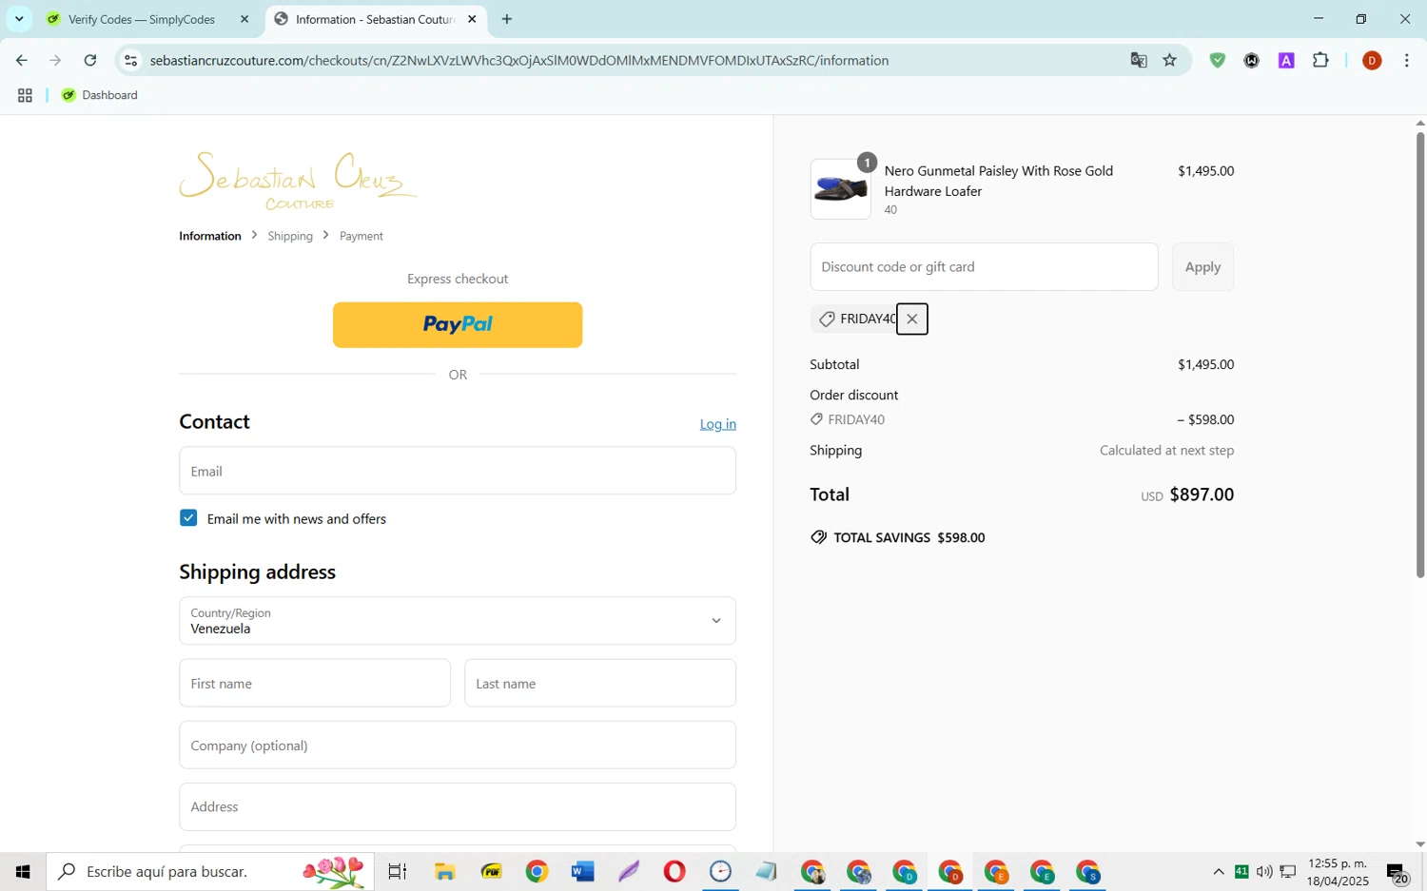Open the Log in link
Screen dimensions: 1427x891
pyautogui.click(x=717, y=424)
